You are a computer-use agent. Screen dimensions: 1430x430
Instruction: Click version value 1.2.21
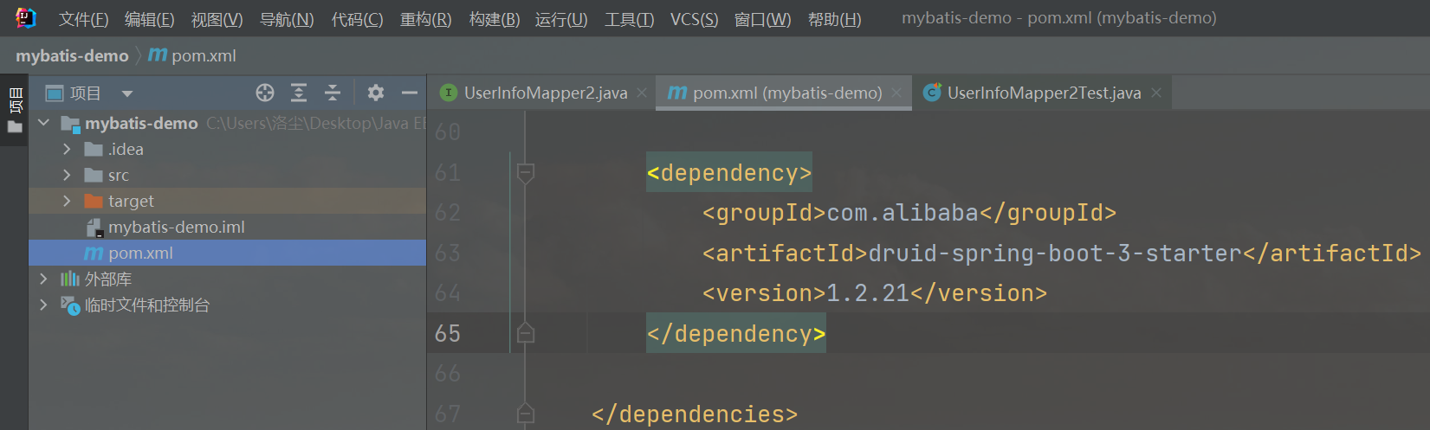coord(868,293)
